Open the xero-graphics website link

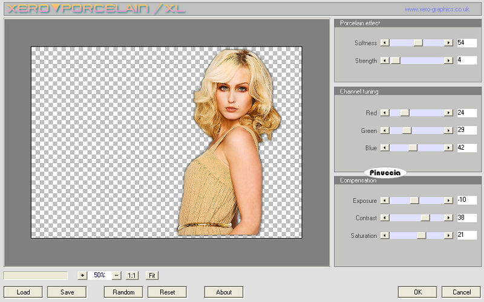437,9
